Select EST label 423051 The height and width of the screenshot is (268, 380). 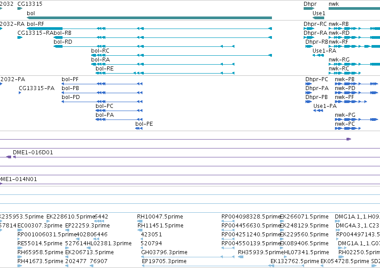click(x=151, y=235)
